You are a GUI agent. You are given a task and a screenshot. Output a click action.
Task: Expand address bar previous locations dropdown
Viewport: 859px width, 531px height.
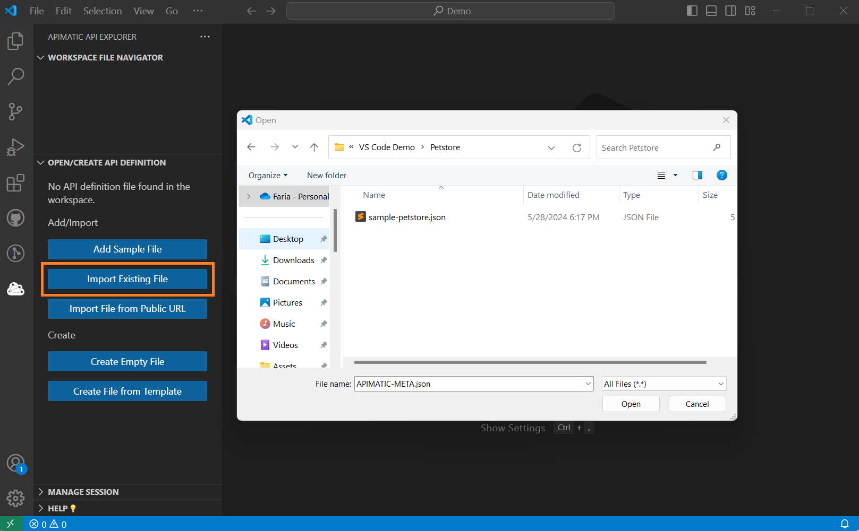[x=551, y=147]
